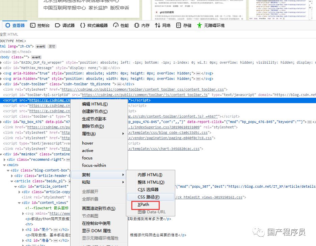Expand the article-header div node
Viewport: 316px width, 246px height.
[12, 176]
